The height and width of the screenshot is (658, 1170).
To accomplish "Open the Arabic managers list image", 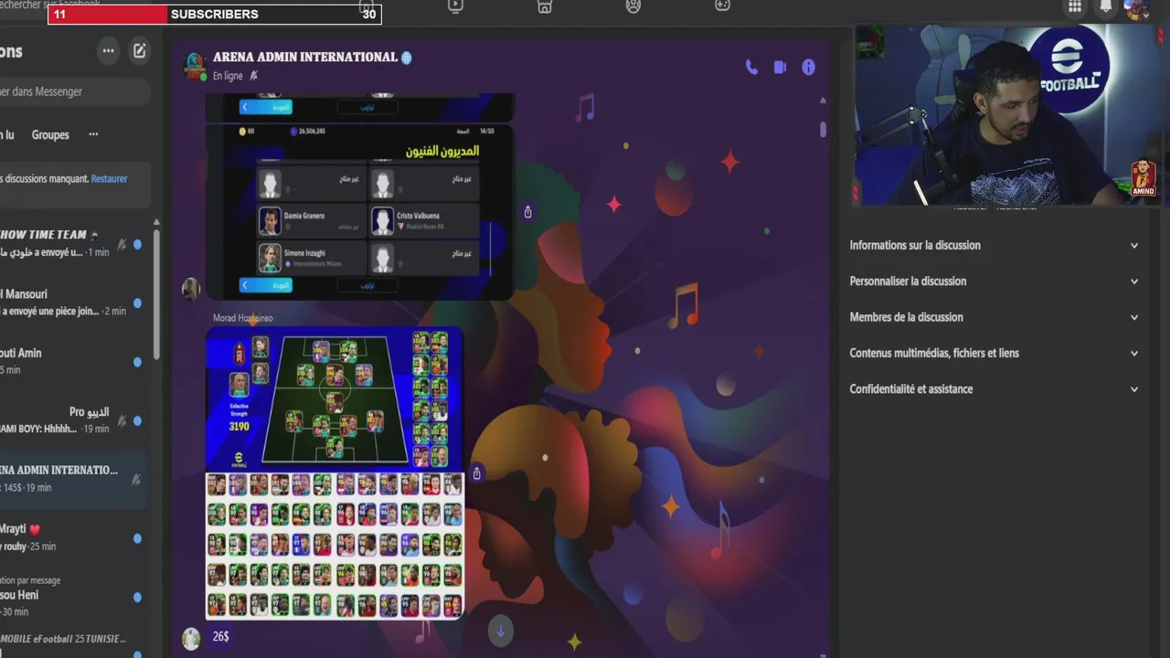I will point(360,212).
